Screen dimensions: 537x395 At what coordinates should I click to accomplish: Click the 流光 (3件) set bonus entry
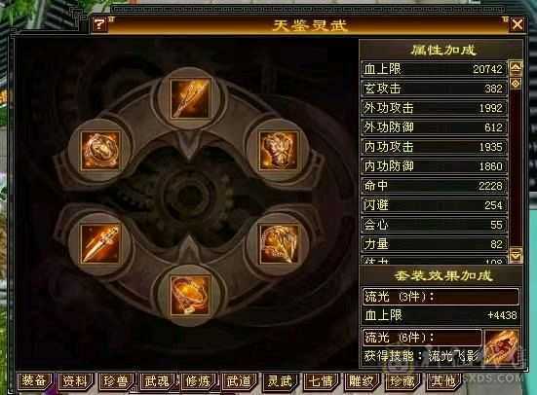[x=441, y=296]
